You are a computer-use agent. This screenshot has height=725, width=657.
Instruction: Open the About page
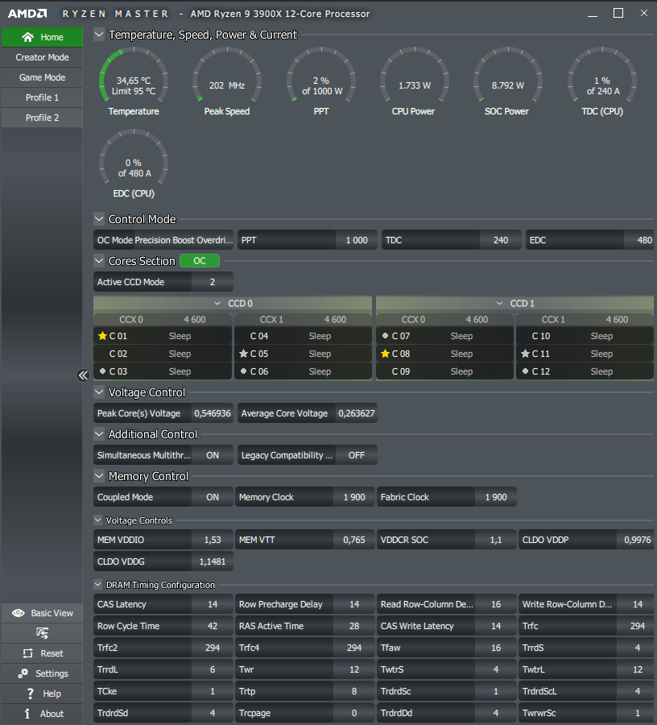pos(42,714)
